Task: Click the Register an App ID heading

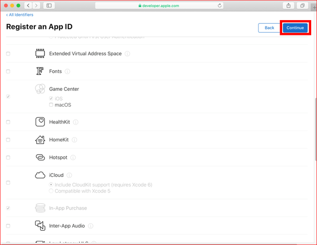Action: (x=39, y=26)
